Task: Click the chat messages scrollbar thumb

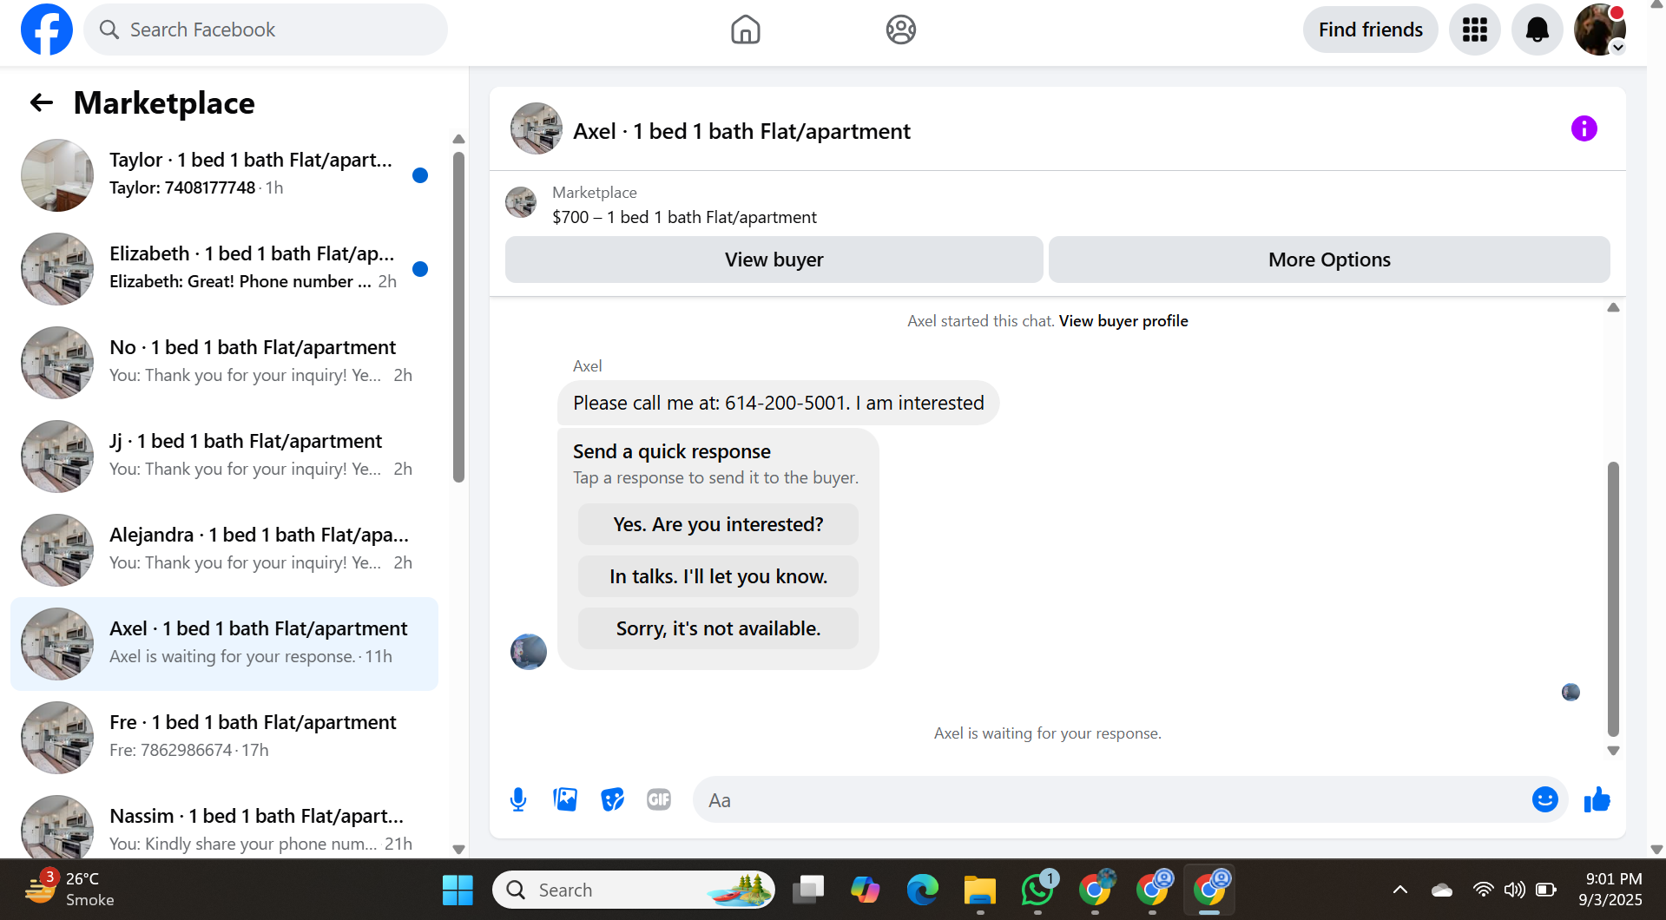Action: (1613, 599)
